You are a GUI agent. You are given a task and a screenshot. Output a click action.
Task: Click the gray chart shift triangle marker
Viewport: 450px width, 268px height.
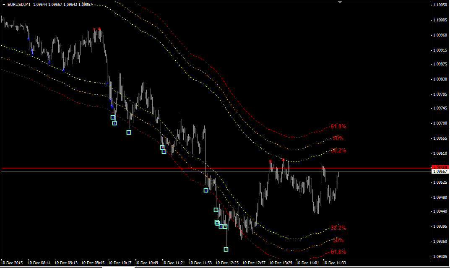point(340,2)
